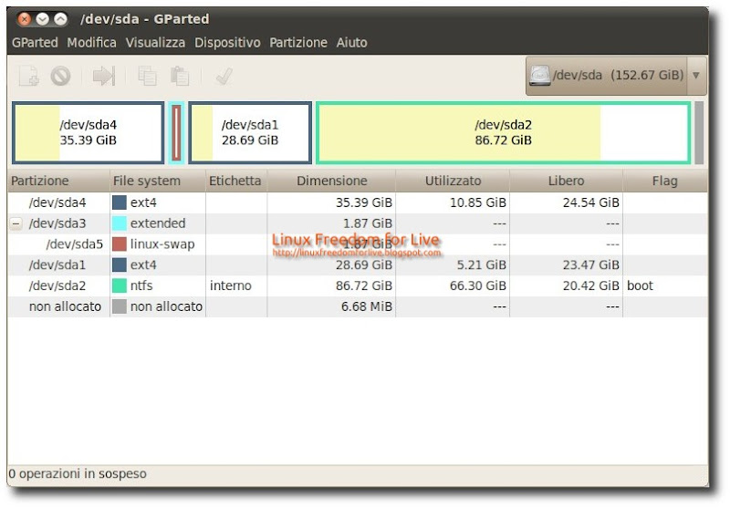Viewport: 730px width, 508px height.
Task: Click the 'linux-swap' file system text
Action: coord(162,244)
